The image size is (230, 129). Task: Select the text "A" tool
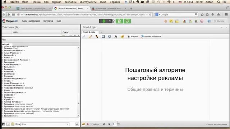point(116,37)
